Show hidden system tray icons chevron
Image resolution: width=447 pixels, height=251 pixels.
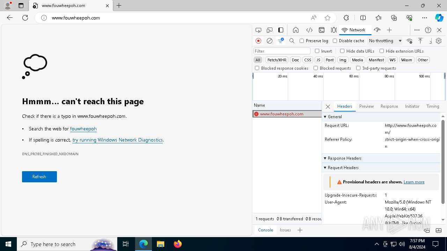click(x=376, y=244)
